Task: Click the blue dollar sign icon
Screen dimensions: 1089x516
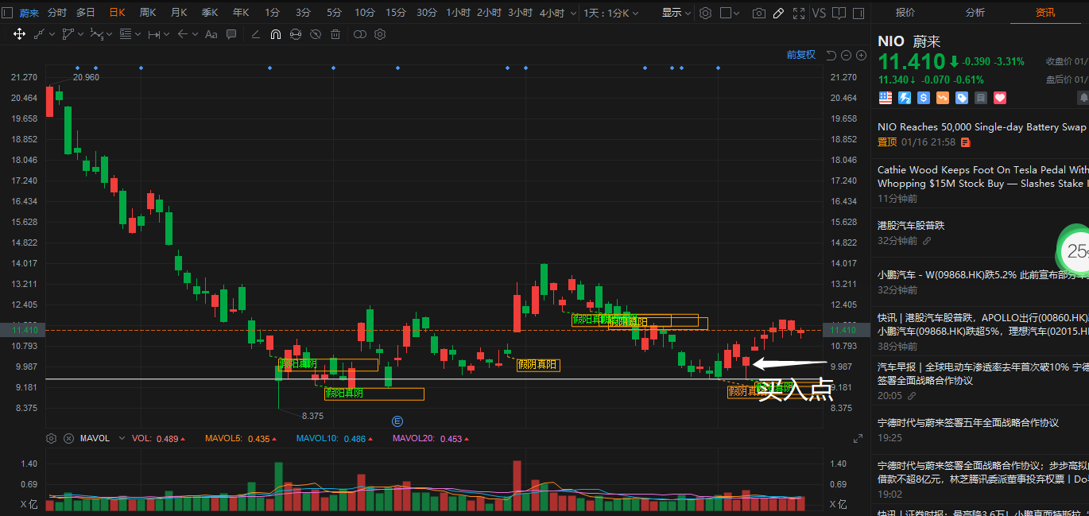Action: tap(924, 98)
